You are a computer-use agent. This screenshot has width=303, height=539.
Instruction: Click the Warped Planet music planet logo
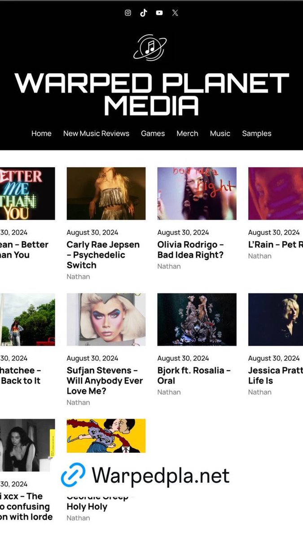[150, 47]
